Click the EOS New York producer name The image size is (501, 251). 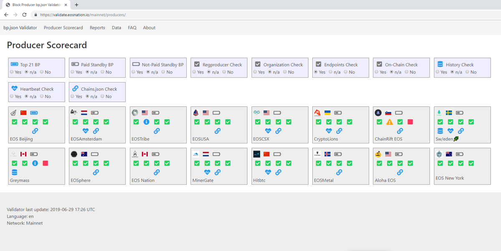tap(450, 178)
